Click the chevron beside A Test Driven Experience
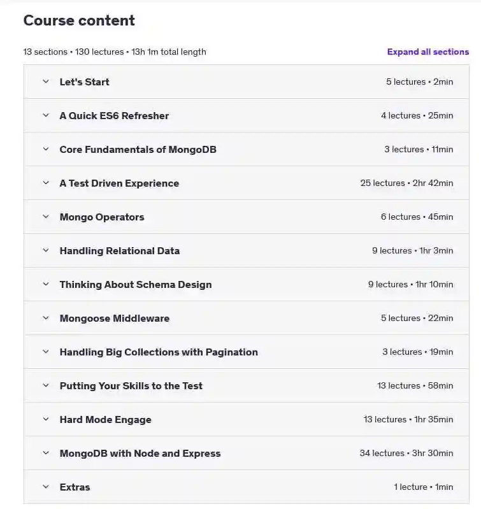Image resolution: width=481 pixels, height=509 pixels. coord(46,183)
